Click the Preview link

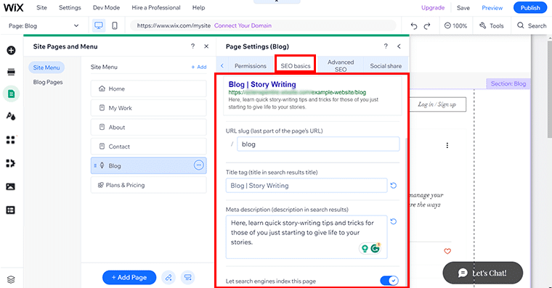(x=492, y=8)
